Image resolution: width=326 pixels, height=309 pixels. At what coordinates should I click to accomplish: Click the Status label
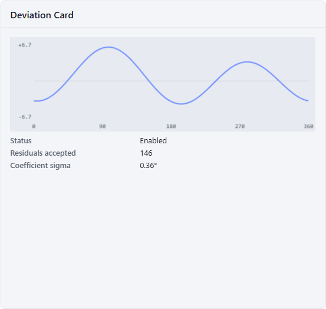click(x=21, y=141)
